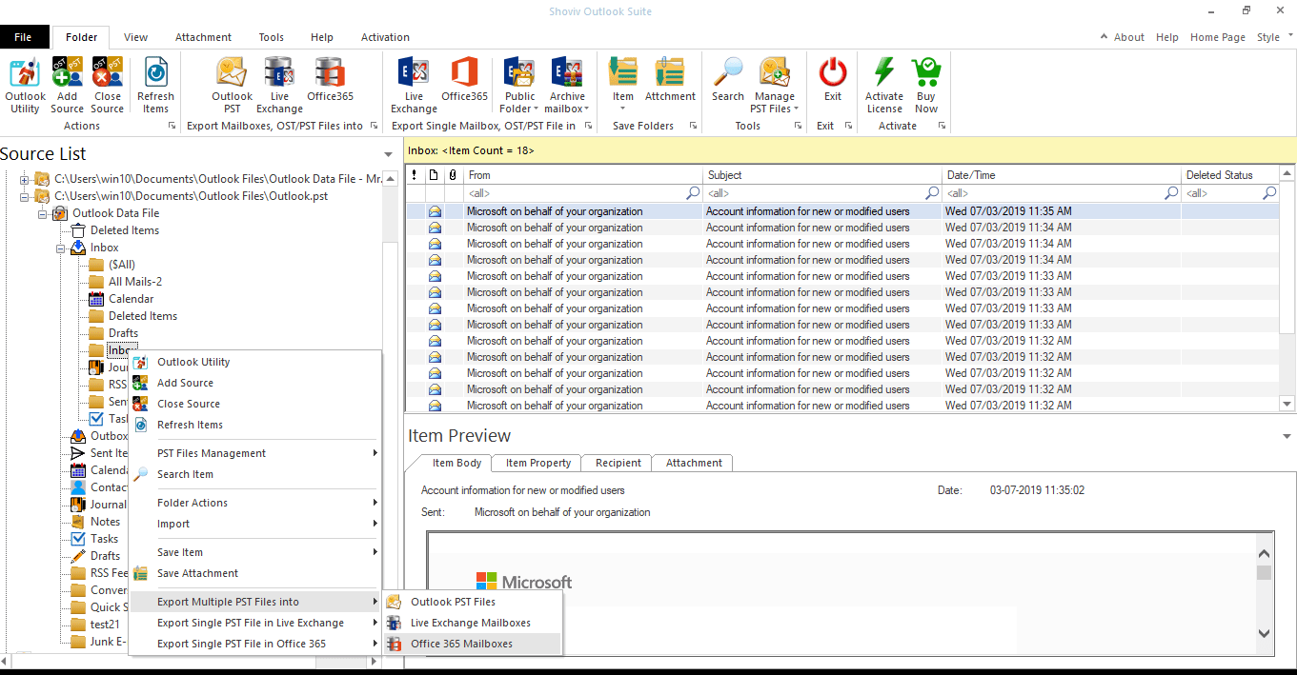Collapse the Outlook.pst path node

pyautogui.click(x=25, y=195)
